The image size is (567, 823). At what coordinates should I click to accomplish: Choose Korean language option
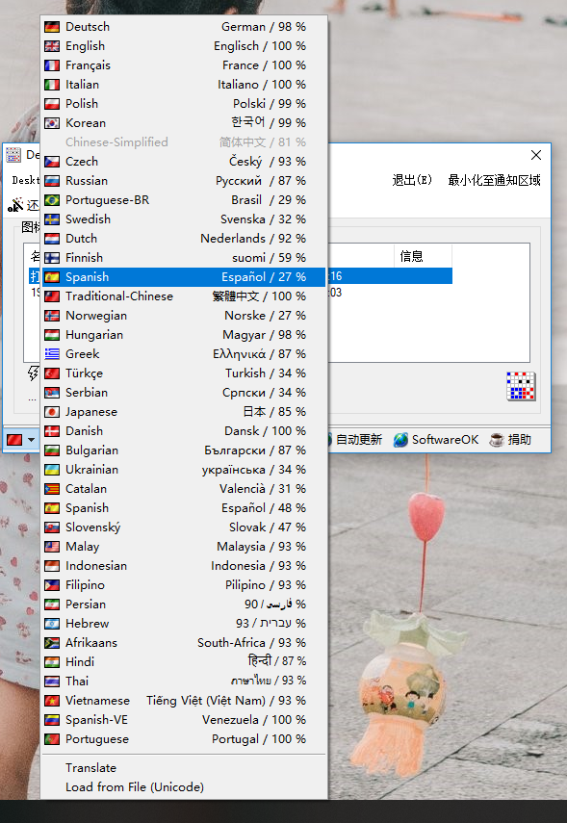click(x=183, y=123)
